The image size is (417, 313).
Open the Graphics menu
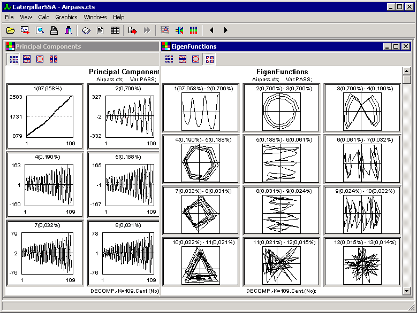point(66,17)
